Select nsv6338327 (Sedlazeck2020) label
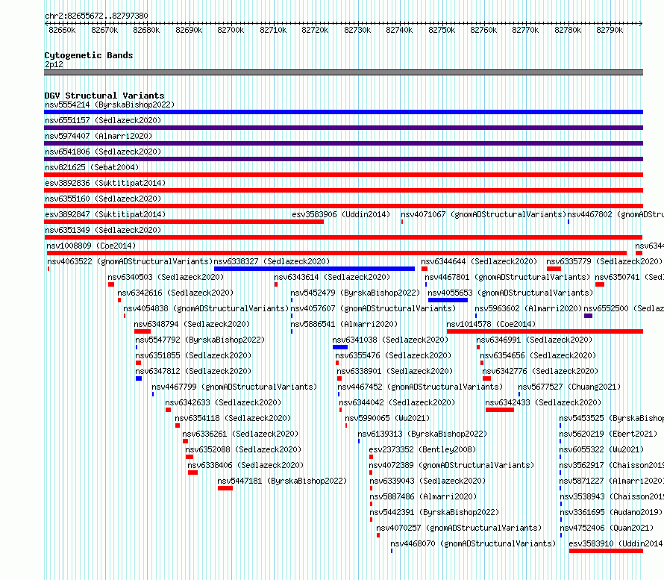The image size is (664, 580). click(272, 261)
